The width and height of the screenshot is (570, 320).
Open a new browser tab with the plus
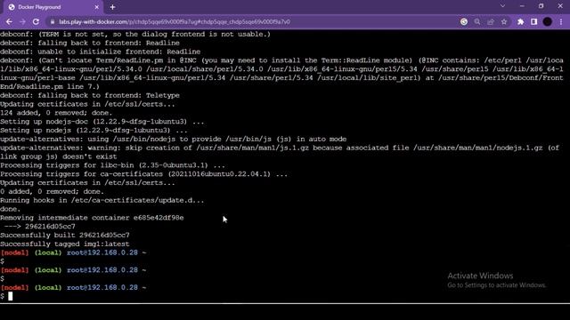pos(113,7)
